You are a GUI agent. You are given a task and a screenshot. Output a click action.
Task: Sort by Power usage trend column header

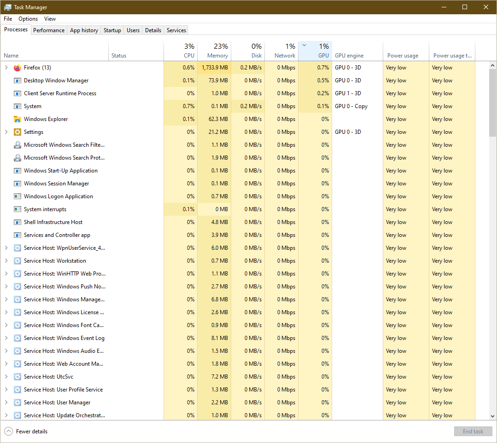coord(452,51)
